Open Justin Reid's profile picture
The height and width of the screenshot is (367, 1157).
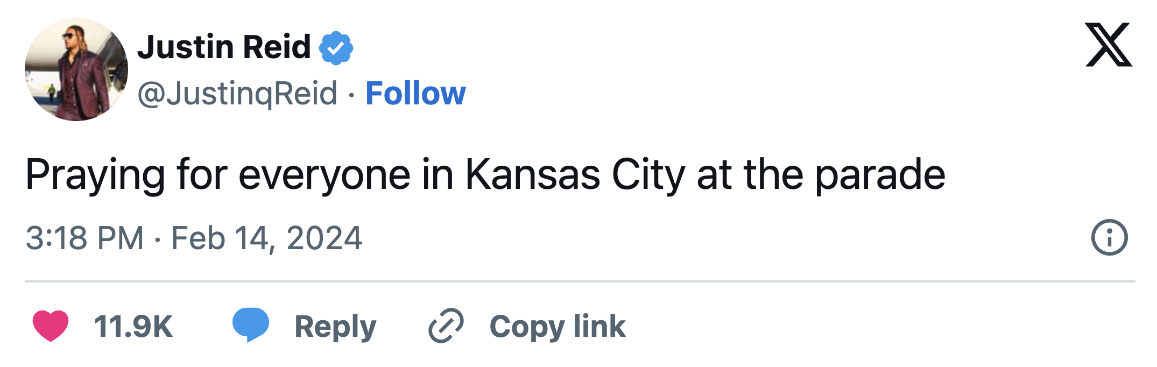pos(76,69)
